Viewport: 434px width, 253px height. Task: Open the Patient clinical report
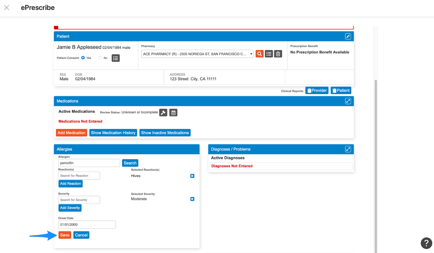pyautogui.click(x=341, y=90)
